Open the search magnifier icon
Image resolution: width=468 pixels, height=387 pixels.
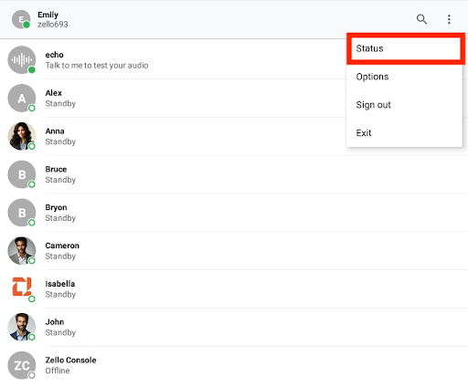tap(421, 19)
